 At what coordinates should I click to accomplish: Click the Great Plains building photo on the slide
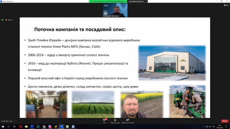click(172, 63)
